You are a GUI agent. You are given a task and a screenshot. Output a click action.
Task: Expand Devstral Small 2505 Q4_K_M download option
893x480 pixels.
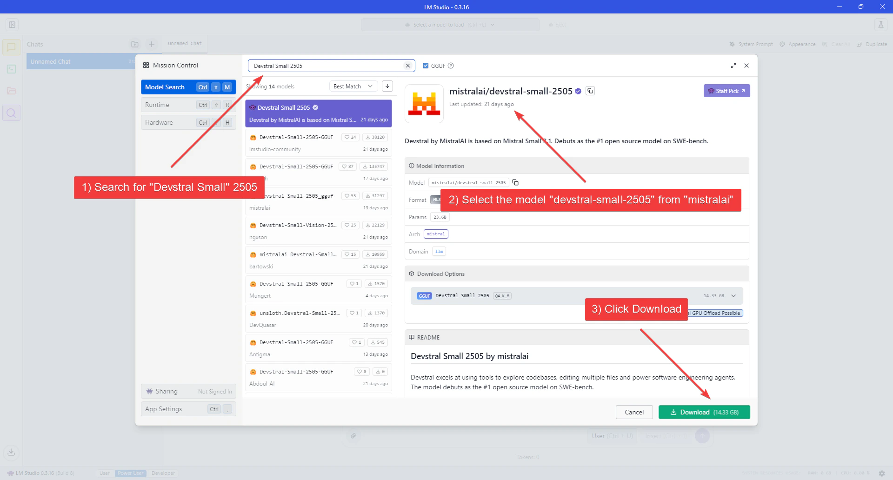point(577,296)
